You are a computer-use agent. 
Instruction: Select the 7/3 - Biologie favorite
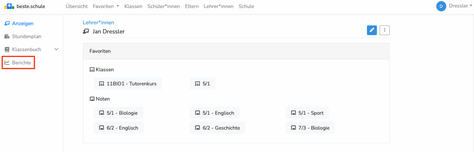tap(310, 128)
